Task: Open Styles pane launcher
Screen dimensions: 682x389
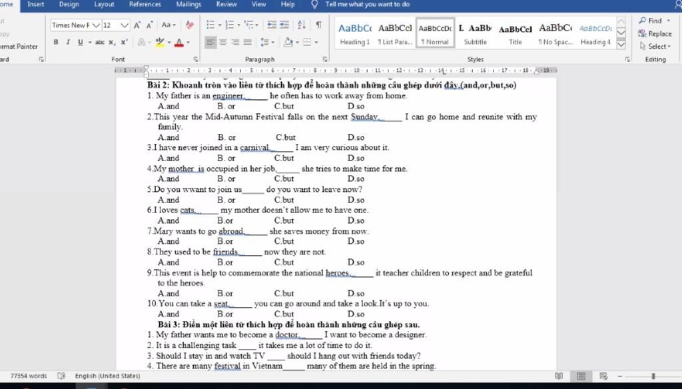Action: point(627,59)
